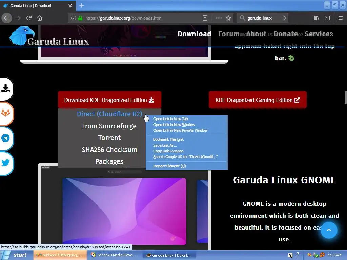This screenshot has height=260, width=347.
Task: Open the Twitter icon in side panel
Action: click(x=5, y=163)
